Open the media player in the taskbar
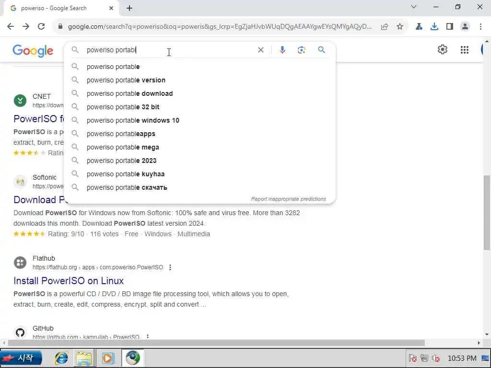This screenshot has width=491, height=368. pyautogui.click(x=107, y=358)
